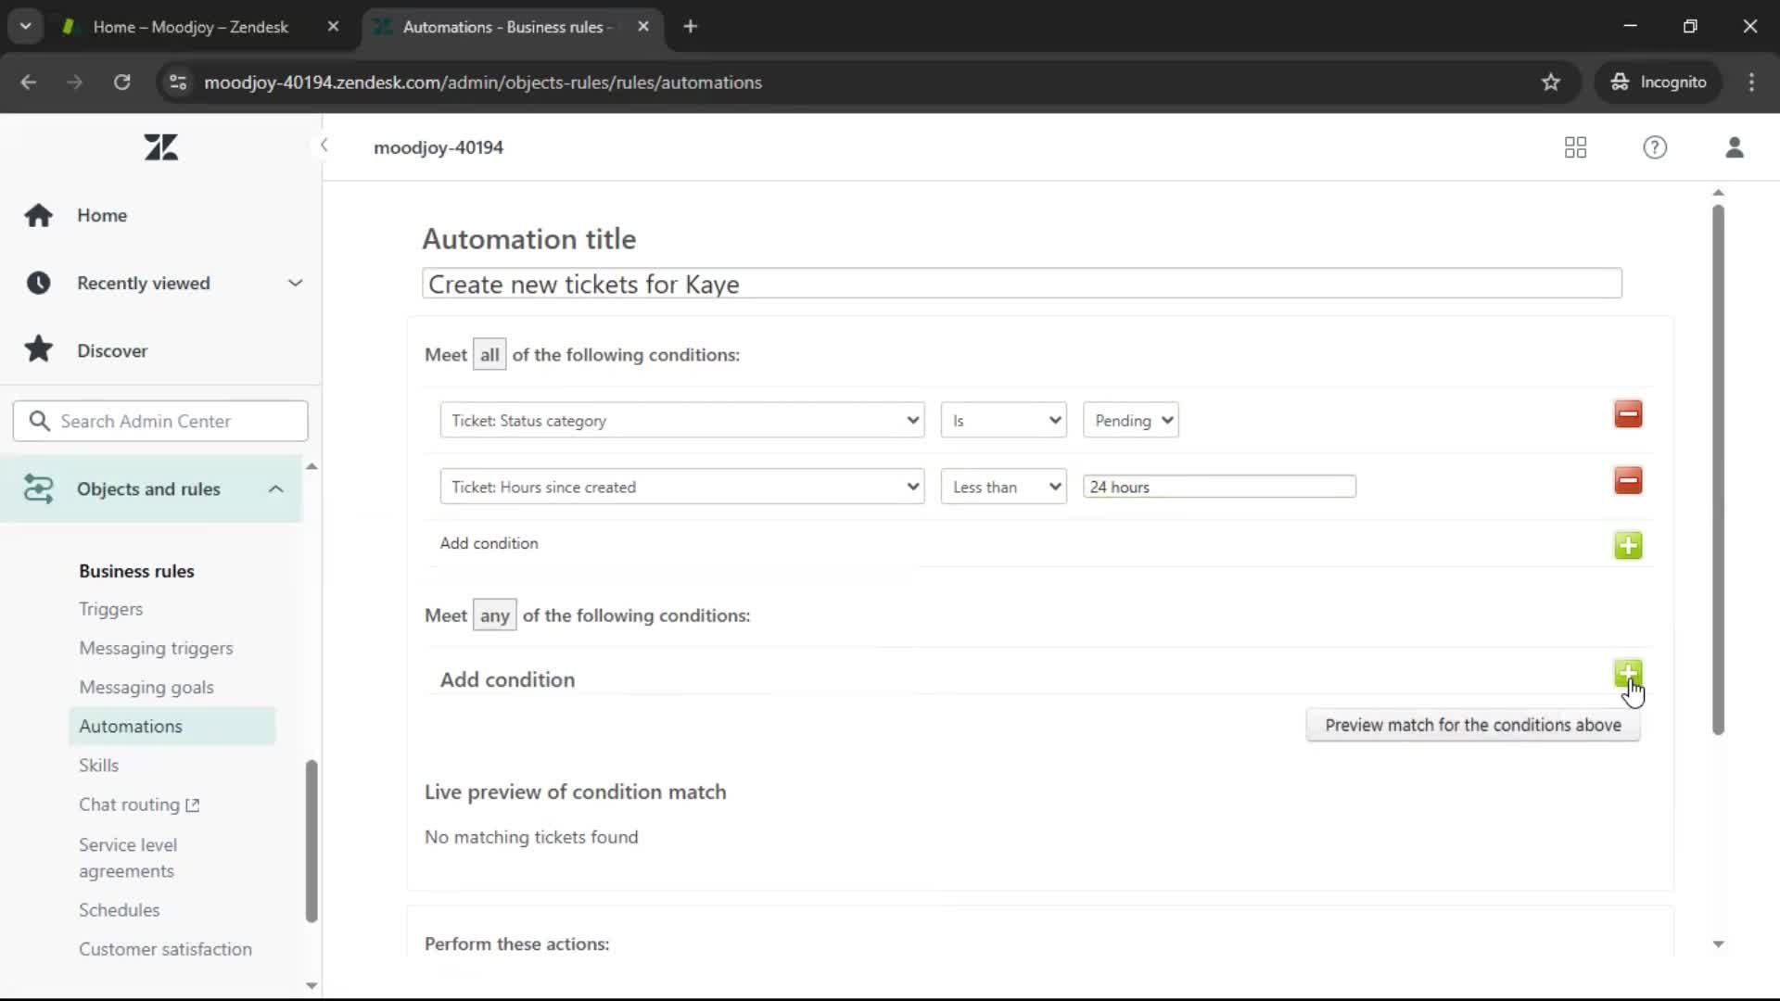Click the sidebar scroll down arrow

coord(311,985)
